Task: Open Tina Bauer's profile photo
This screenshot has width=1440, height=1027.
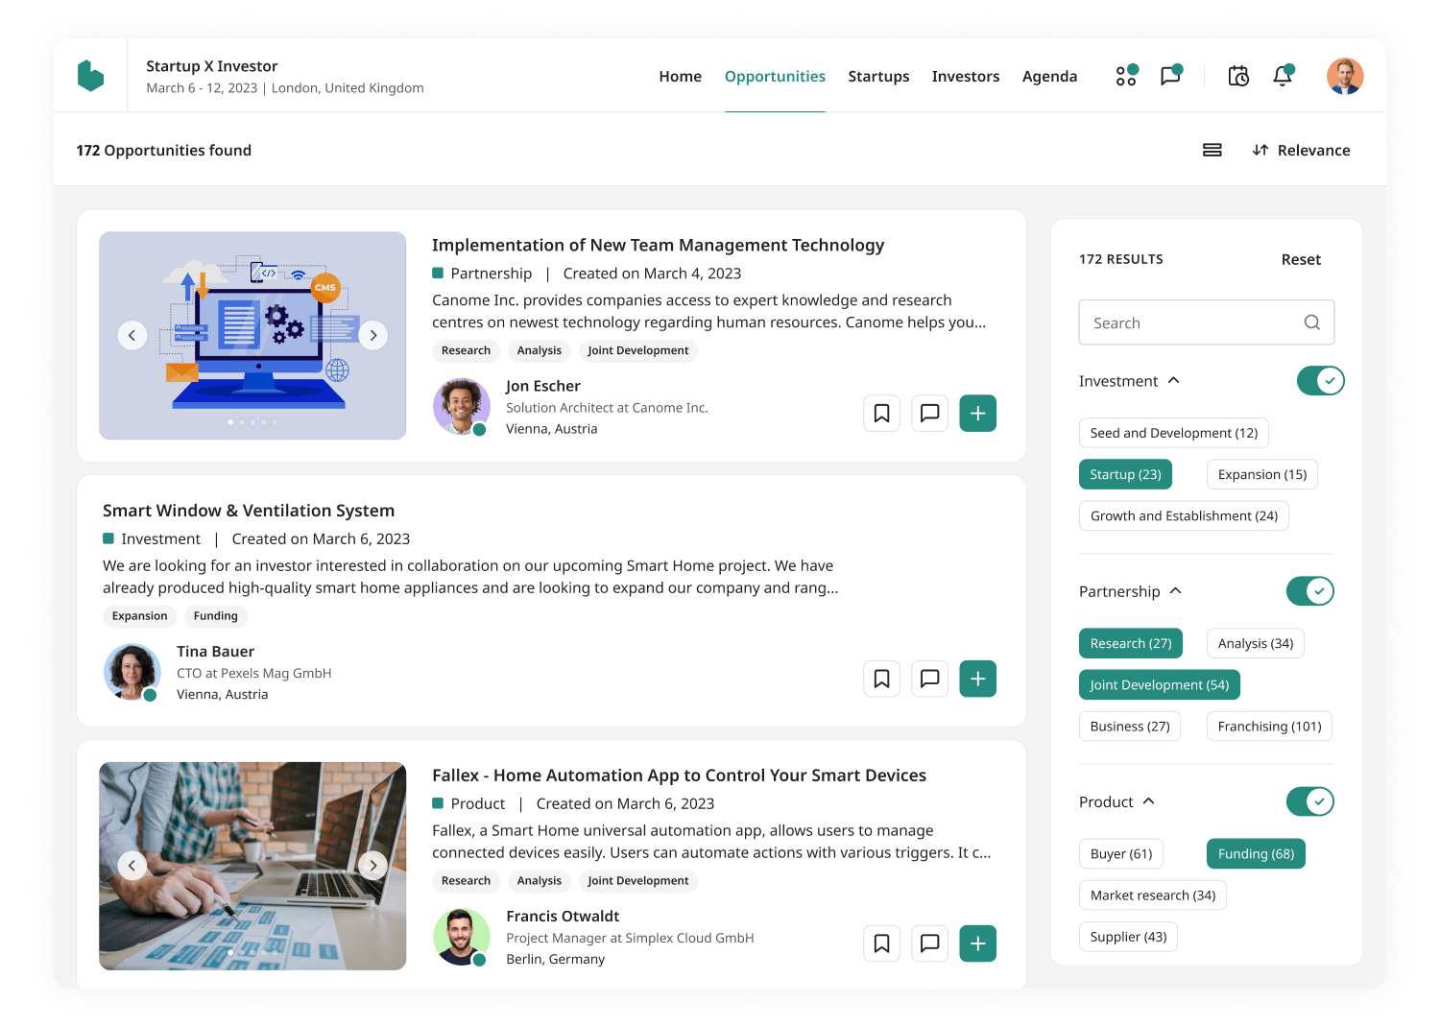Action: tap(132, 672)
